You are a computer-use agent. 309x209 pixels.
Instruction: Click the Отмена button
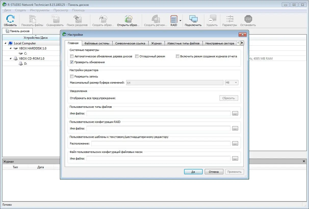point(214,172)
